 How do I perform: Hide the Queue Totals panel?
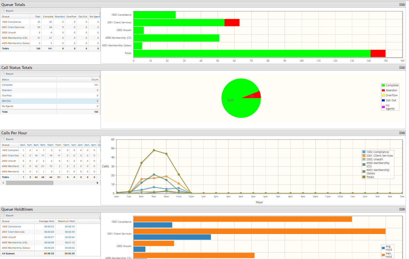click(x=402, y=4)
